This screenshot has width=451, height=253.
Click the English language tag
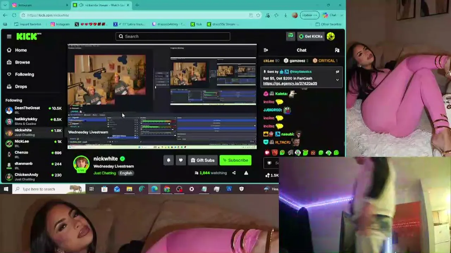tap(126, 173)
